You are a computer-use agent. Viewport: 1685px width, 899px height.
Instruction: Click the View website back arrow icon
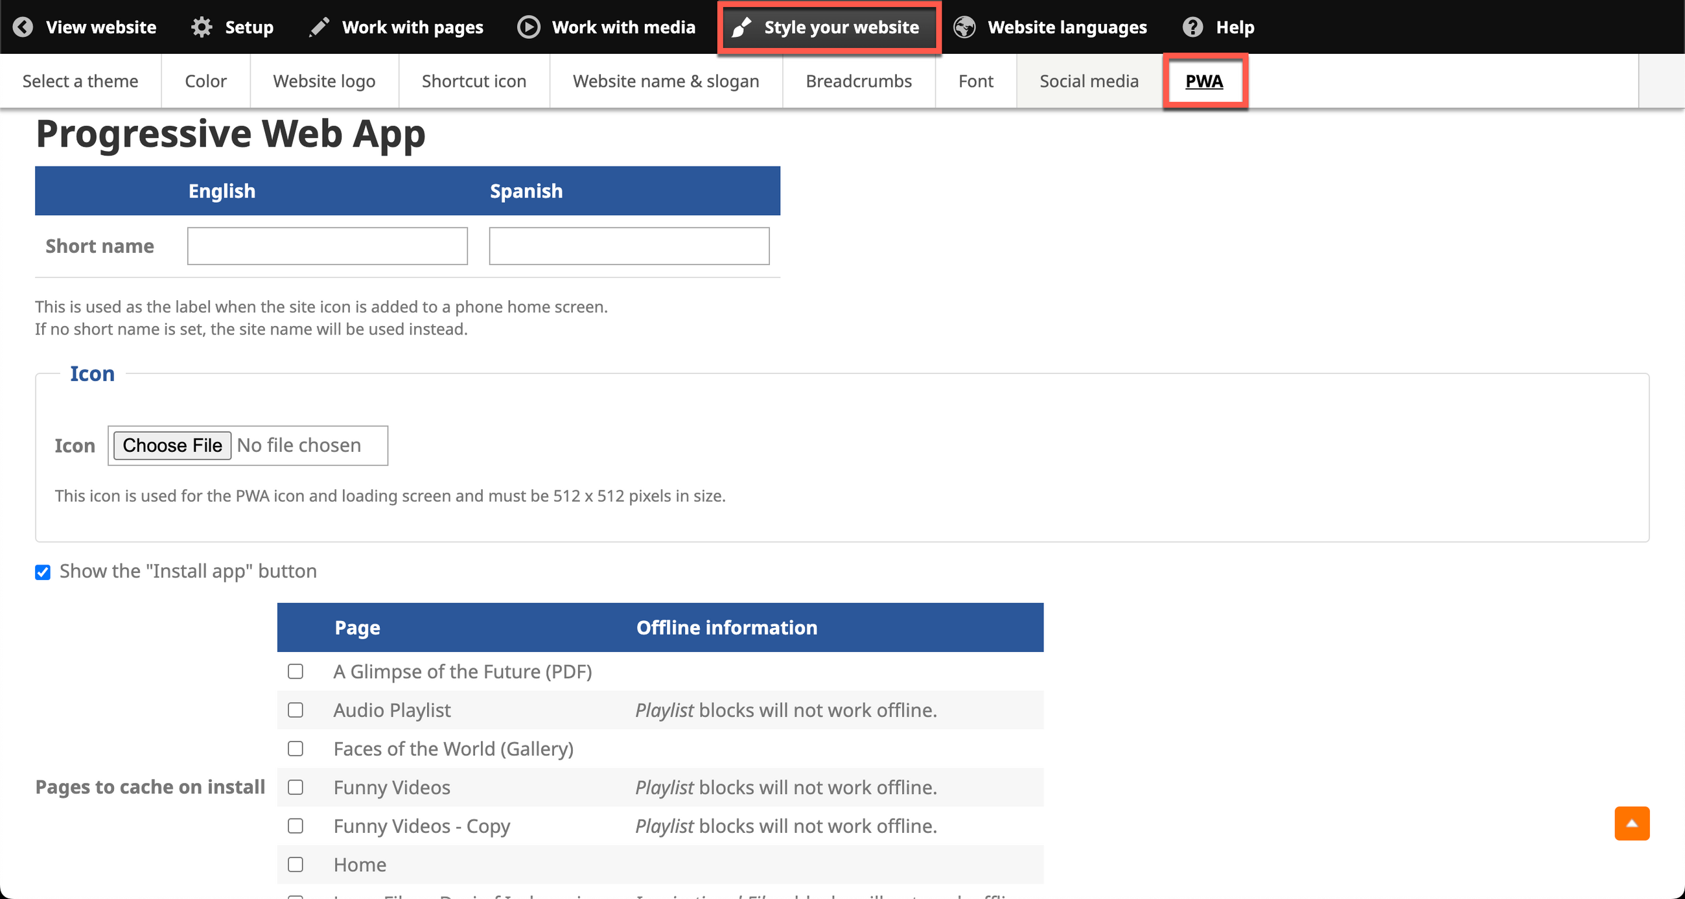[x=23, y=27]
